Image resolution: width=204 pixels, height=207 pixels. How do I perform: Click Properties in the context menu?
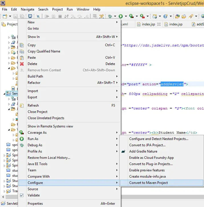tap(35, 204)
